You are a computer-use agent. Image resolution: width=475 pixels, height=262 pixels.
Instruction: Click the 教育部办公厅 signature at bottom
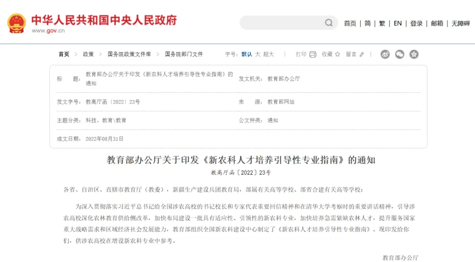point(401,258)
